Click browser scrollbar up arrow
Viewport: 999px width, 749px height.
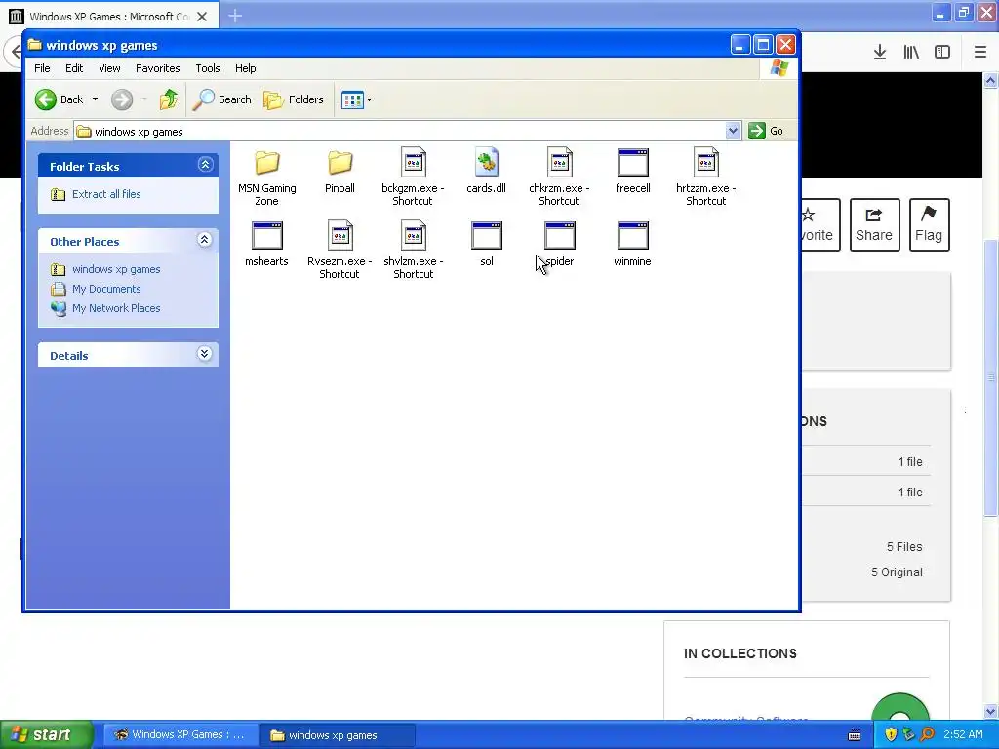click(991, 80)
